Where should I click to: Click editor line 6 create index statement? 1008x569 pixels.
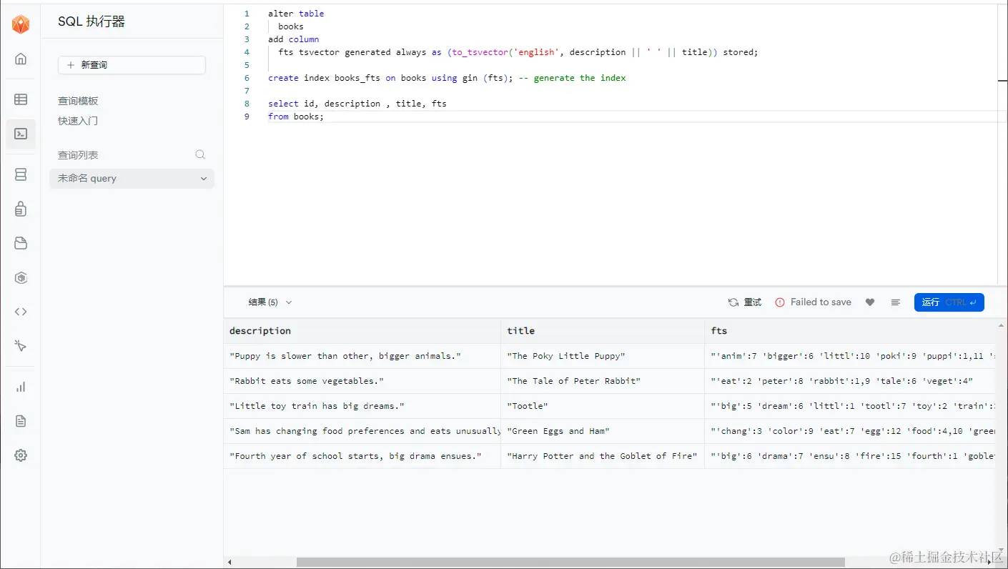point(447,78)
